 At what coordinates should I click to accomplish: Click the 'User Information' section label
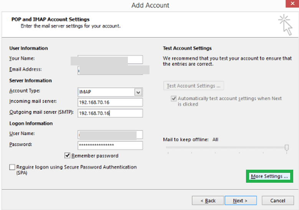(29, 48)
